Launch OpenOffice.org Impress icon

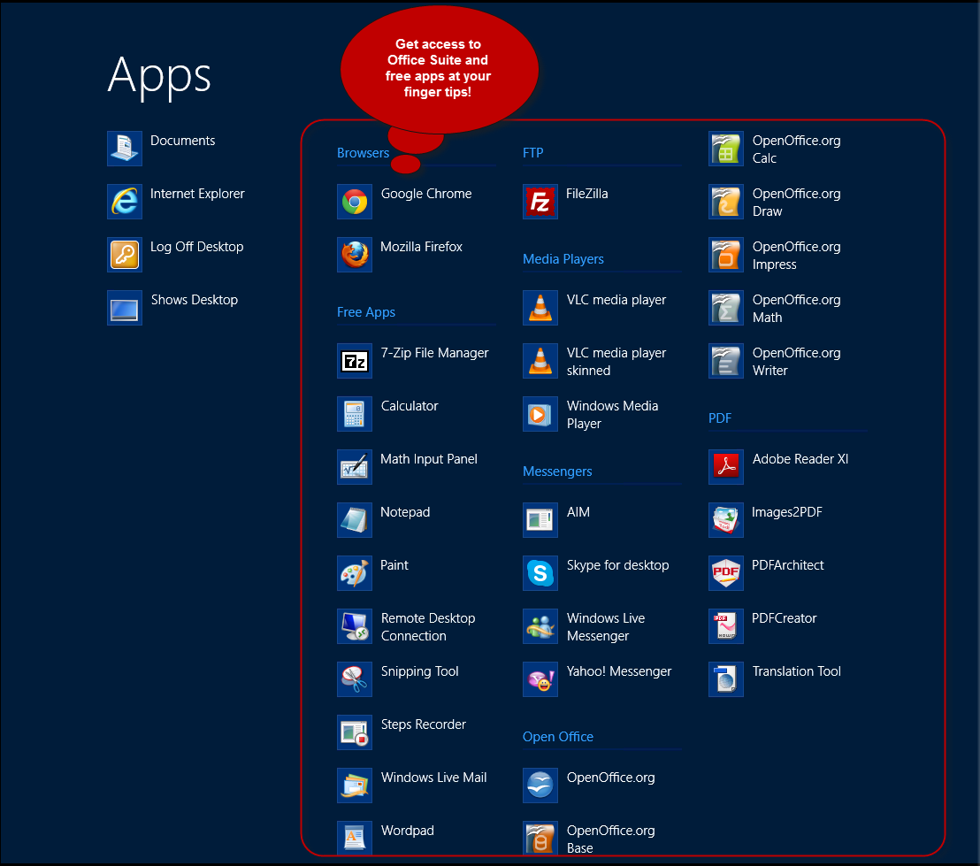click(725, 255)
